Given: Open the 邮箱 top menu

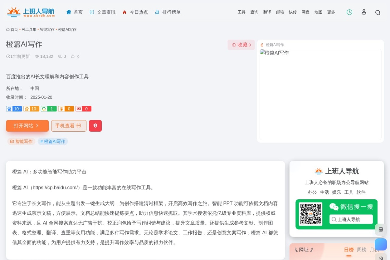Looking at the screenshot, I should click(280, 12).
